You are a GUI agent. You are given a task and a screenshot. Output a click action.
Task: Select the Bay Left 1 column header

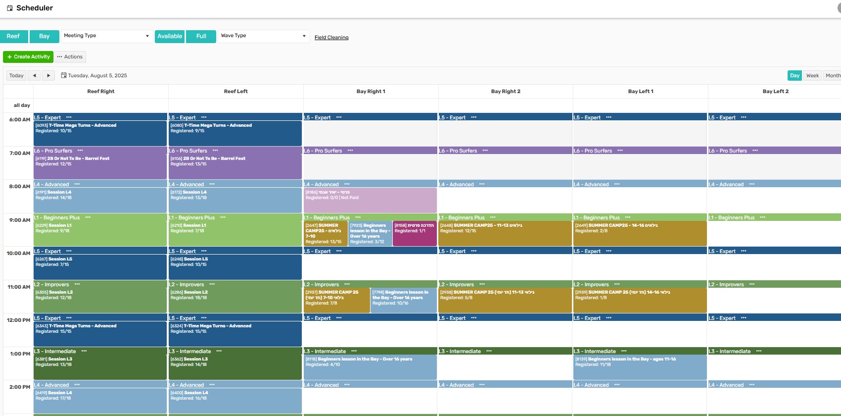tap(641, 92)
